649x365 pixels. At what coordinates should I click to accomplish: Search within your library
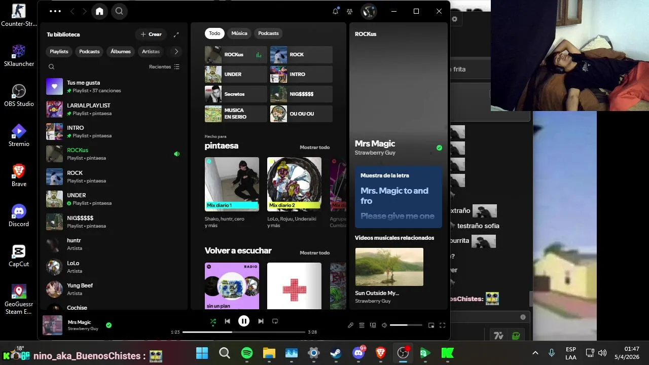(x=51, y=66)
